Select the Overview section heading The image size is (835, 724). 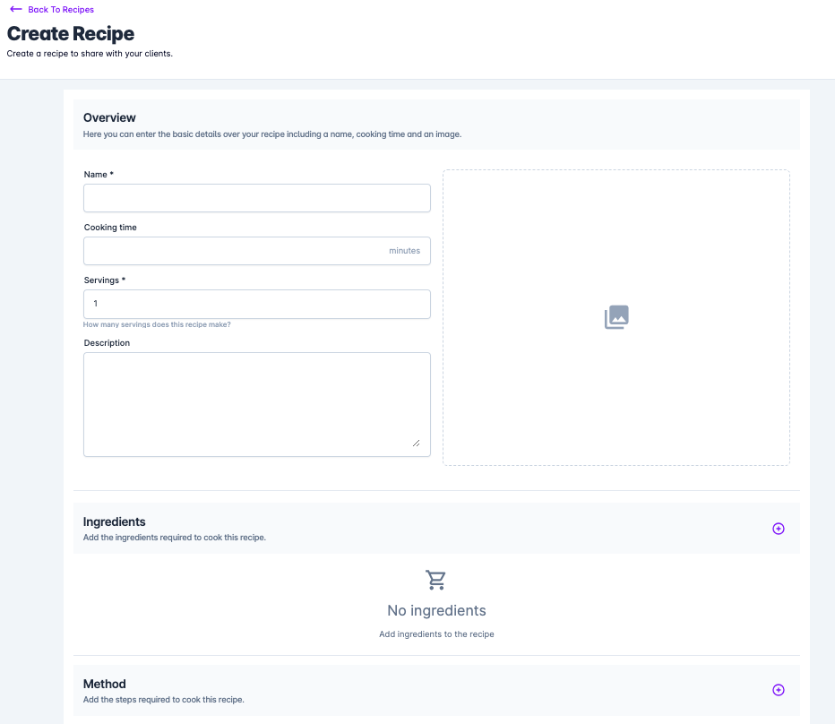click(109, 117)
